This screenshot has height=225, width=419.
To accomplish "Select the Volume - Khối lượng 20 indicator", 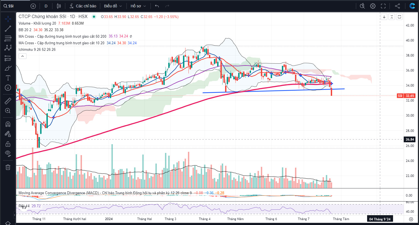I will point(37,23).
